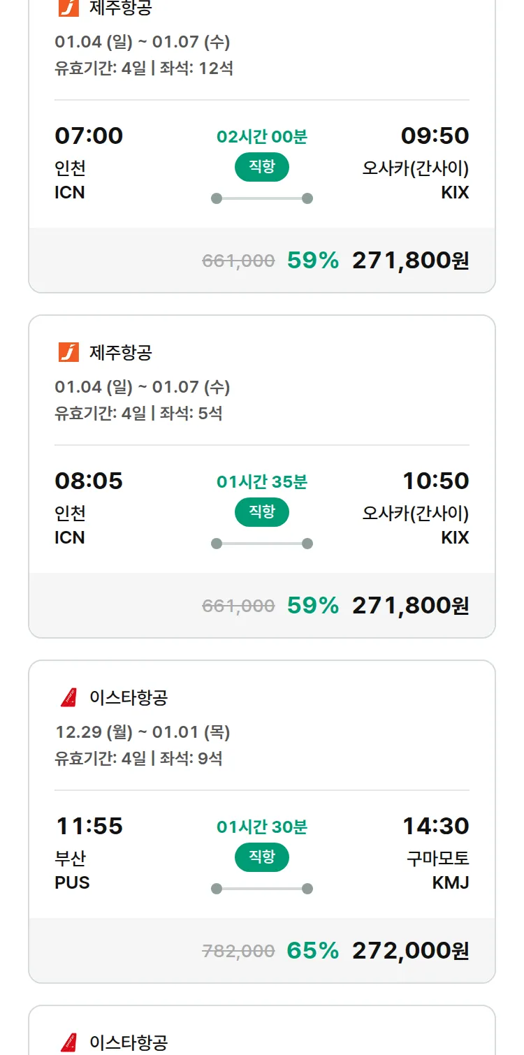The image size is (524, 1055).
Task: Click Eastar Jet logo on the 11:55 Busan flight
Action: [x=68, y=697]
